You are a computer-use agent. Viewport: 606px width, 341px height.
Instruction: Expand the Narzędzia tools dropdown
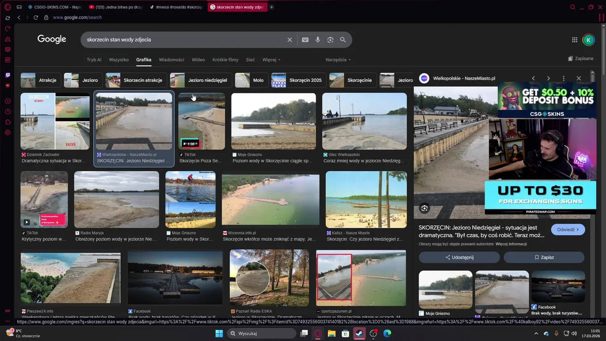coord(338,60)
